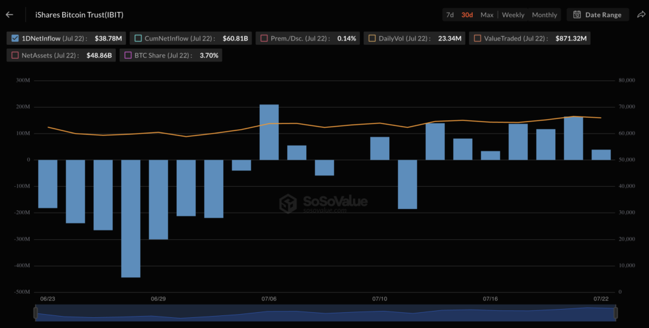Click the largest negative outflow bar
Image resolution: width=649 pixels, height=328 pixels.
click(x=131, y=218)
